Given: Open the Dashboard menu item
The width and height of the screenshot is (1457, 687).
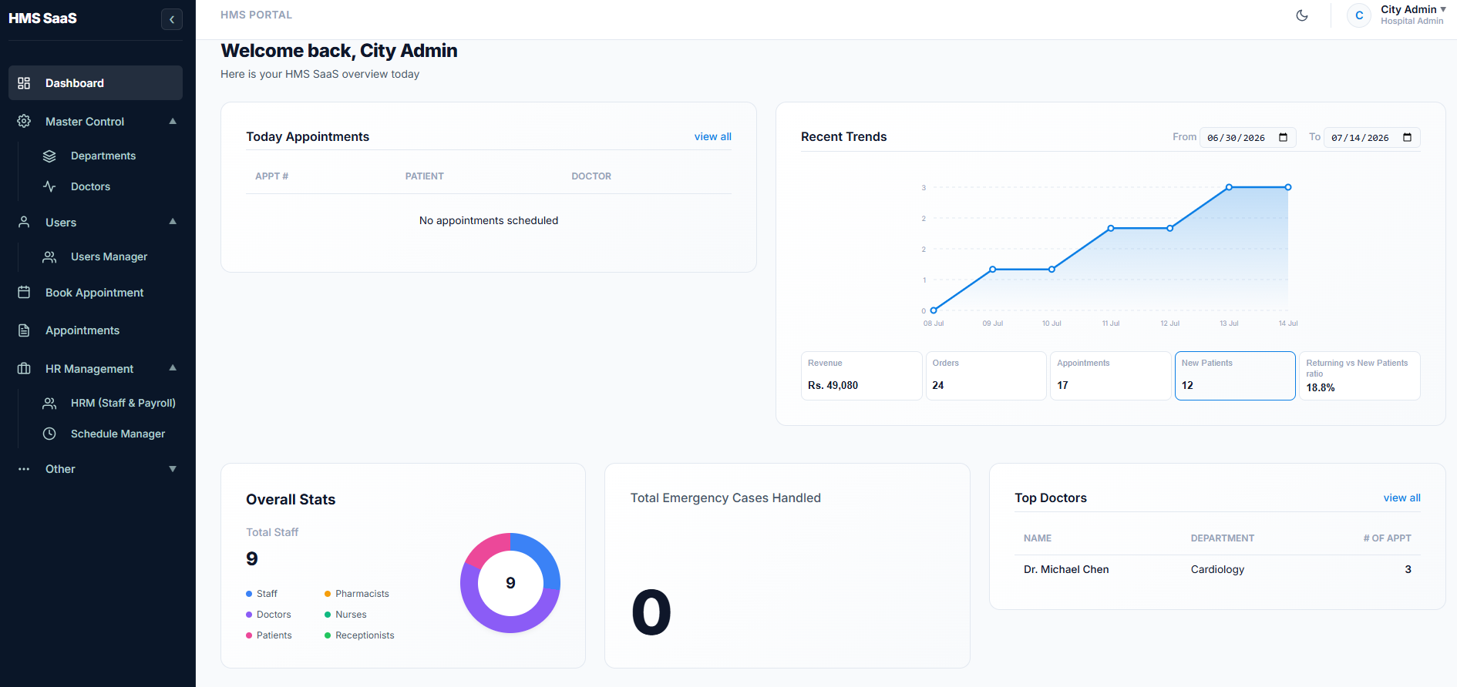Looking at the screenshot, I should (x=96, y=83).
